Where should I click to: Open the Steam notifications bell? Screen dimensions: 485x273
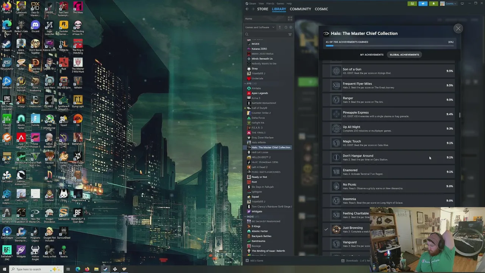pos(433,3)
